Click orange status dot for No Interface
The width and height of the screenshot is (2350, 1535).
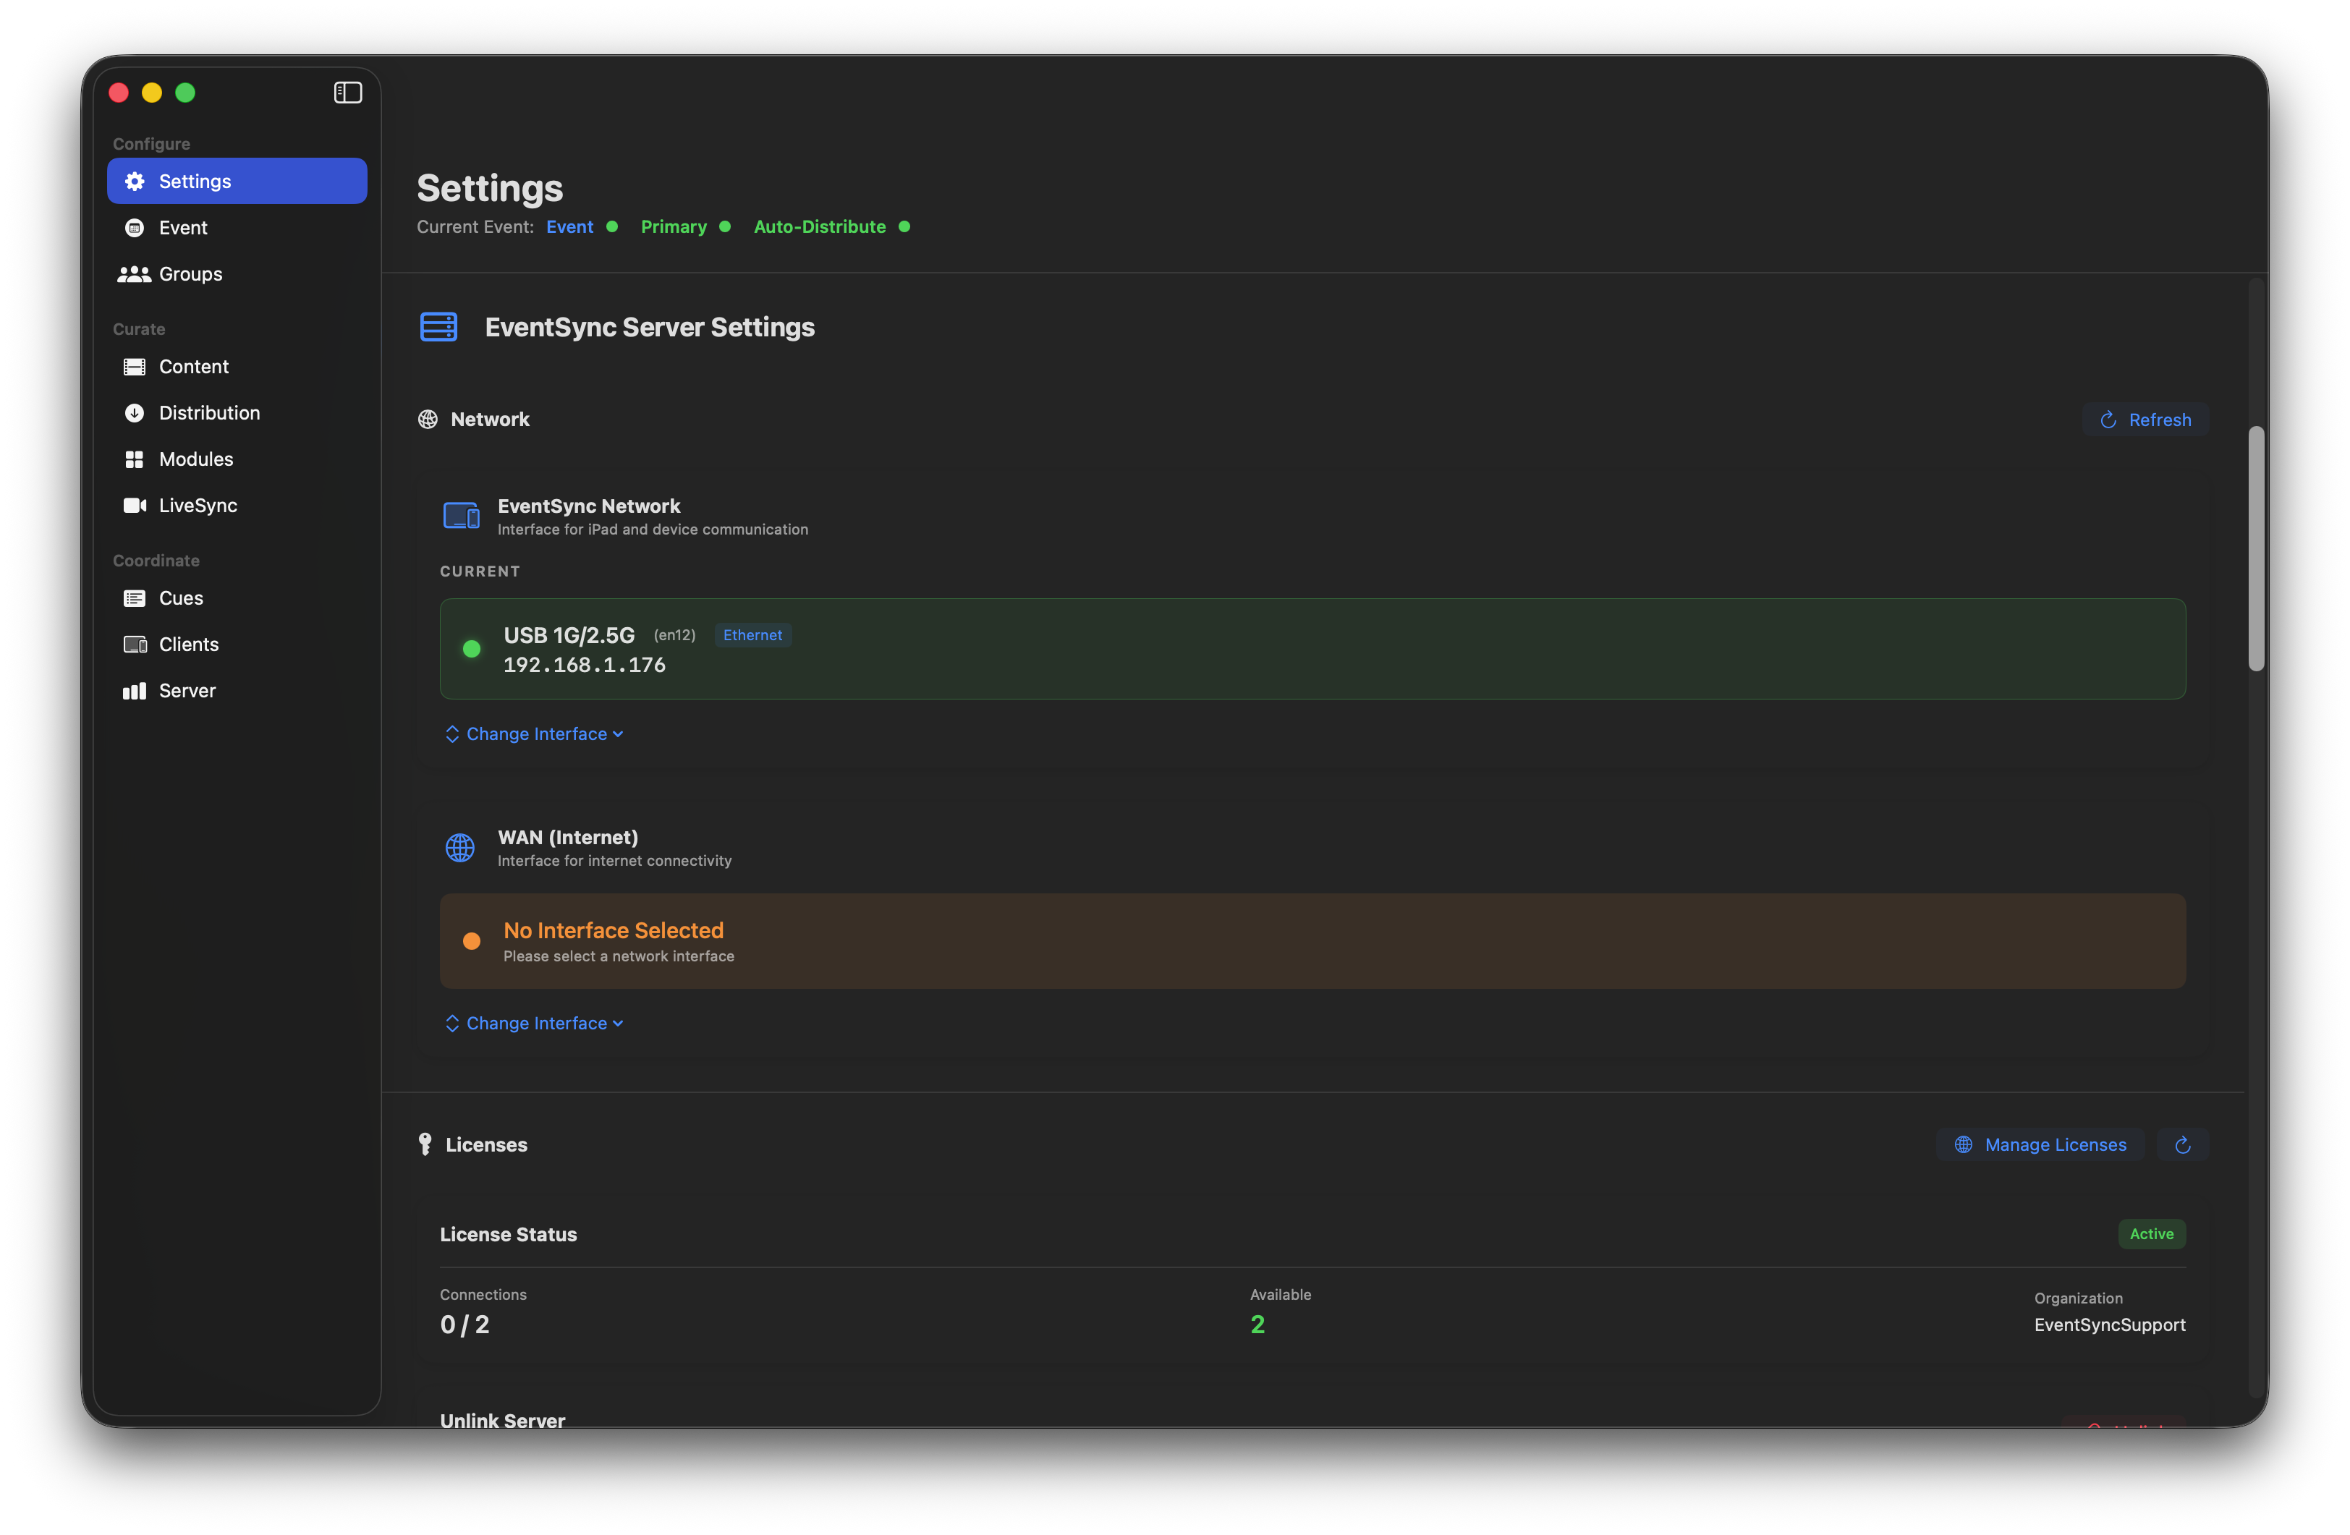pos(472,940)
